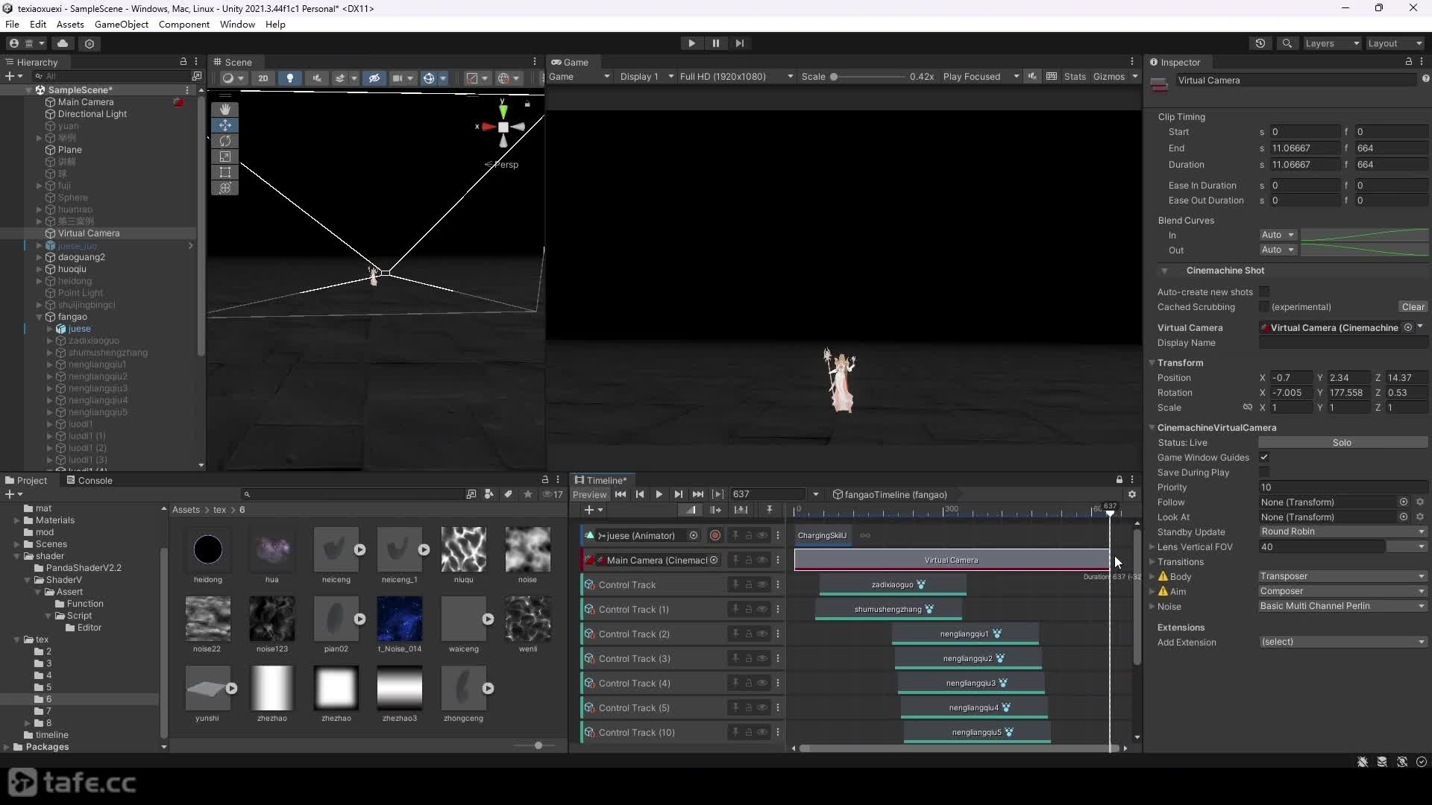
Task: Select the Hand tool in Scene view
Action: (x=224, y=109)
